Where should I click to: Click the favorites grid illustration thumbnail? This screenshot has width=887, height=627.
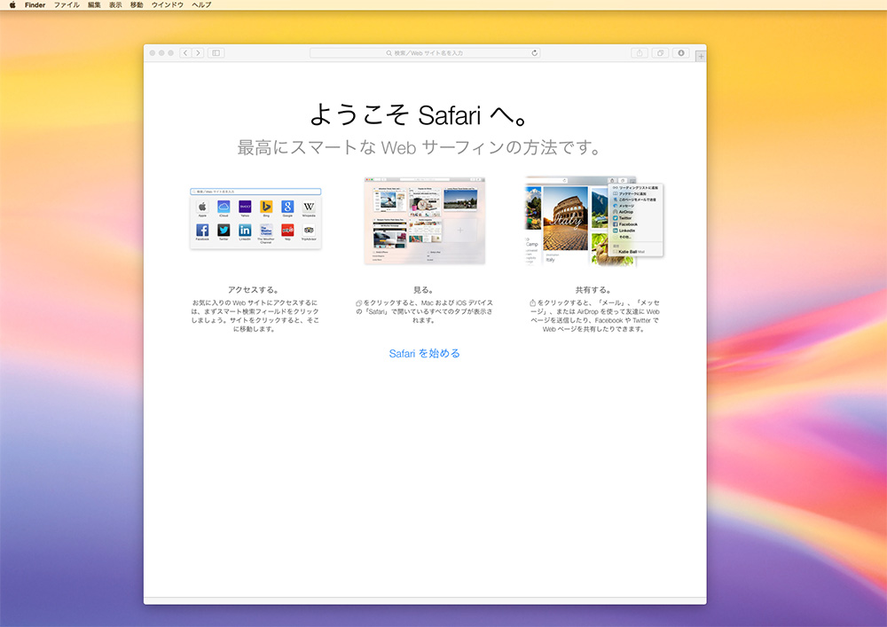click(255, 218)
